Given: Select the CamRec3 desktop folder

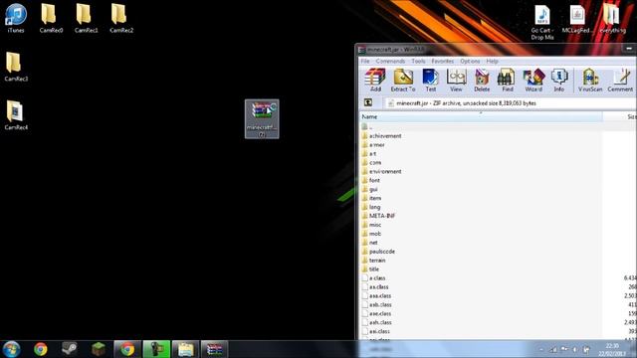Looking at the screenshot, I should tap(16, 67).
